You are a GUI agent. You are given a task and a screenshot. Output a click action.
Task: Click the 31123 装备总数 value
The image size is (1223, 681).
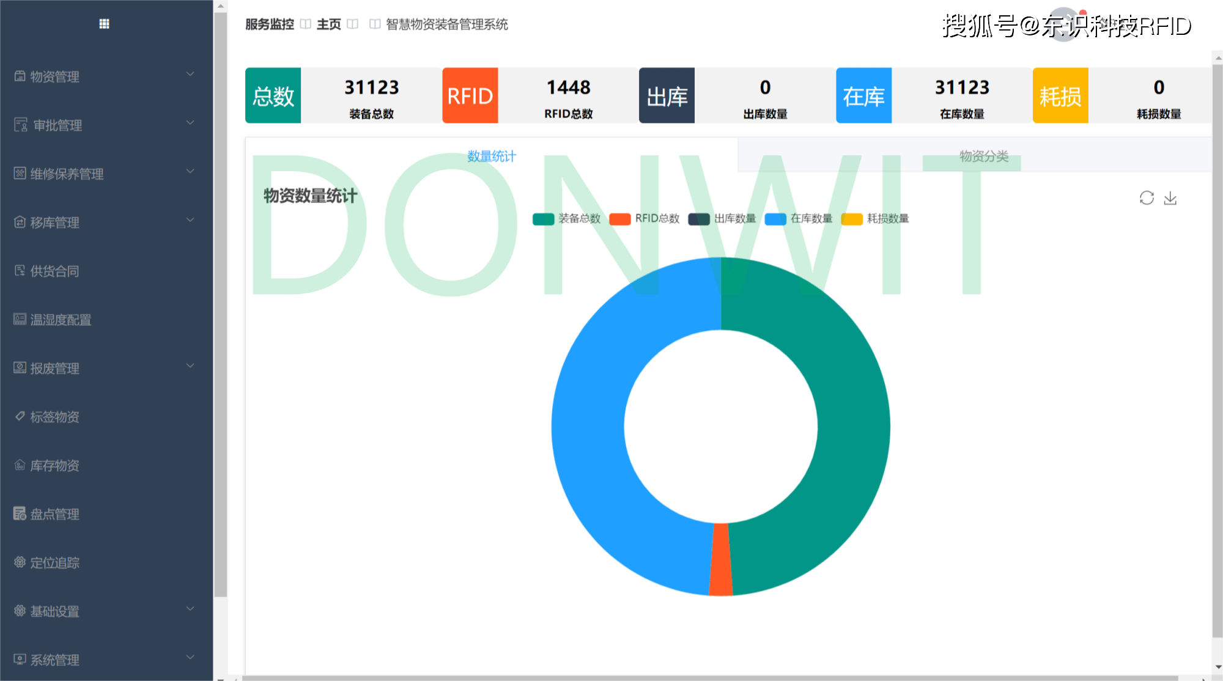pyautogui.click(x=372, y=87)
